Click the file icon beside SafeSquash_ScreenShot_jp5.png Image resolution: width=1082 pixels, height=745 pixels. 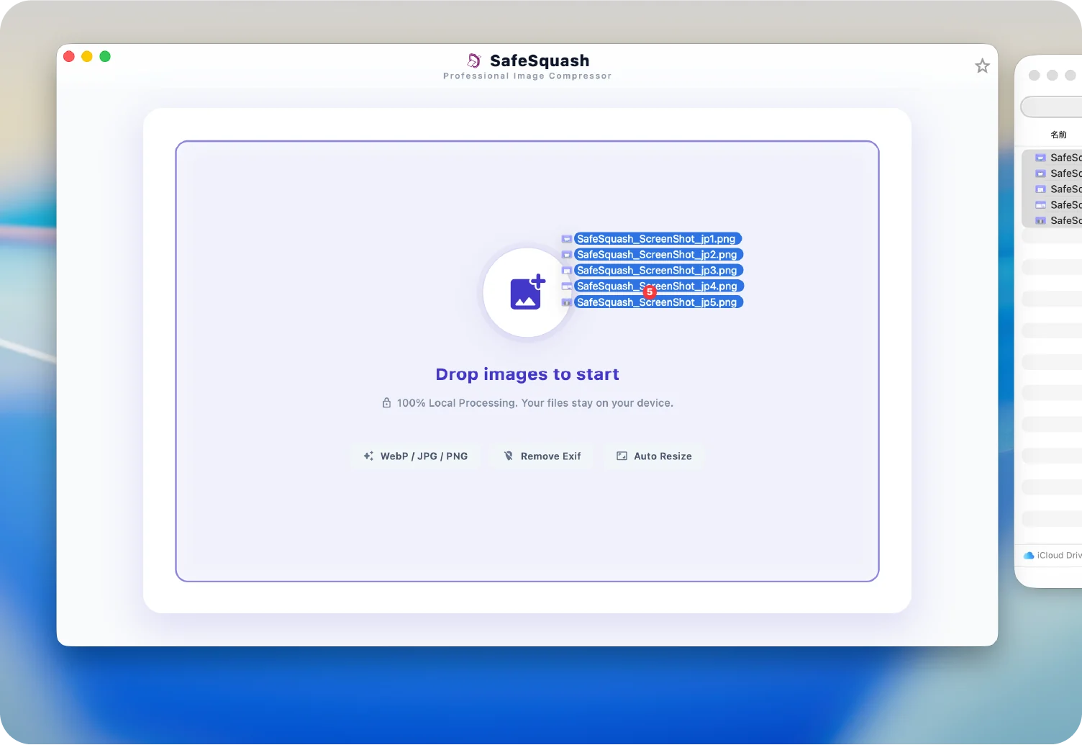[567, 302]
